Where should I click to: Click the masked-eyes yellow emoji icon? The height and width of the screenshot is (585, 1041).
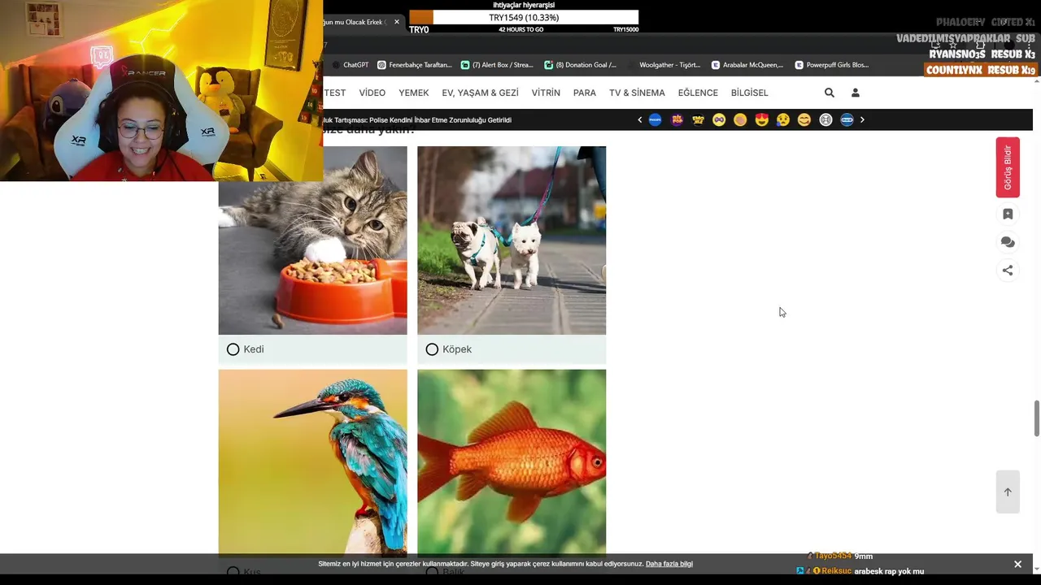pos(719,119)
